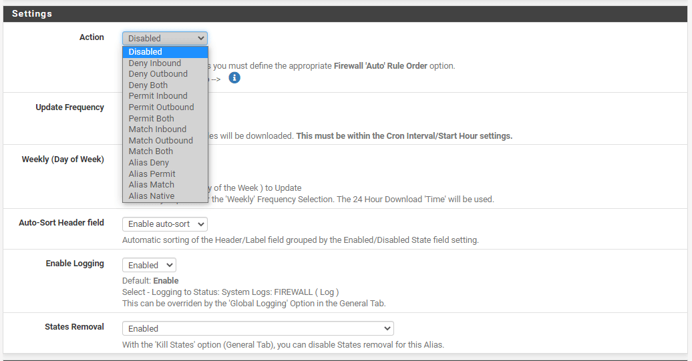The height and width of the screenshot is (361, 692).
Task: Choose Match Inbound option
Action: coord(165,129)
